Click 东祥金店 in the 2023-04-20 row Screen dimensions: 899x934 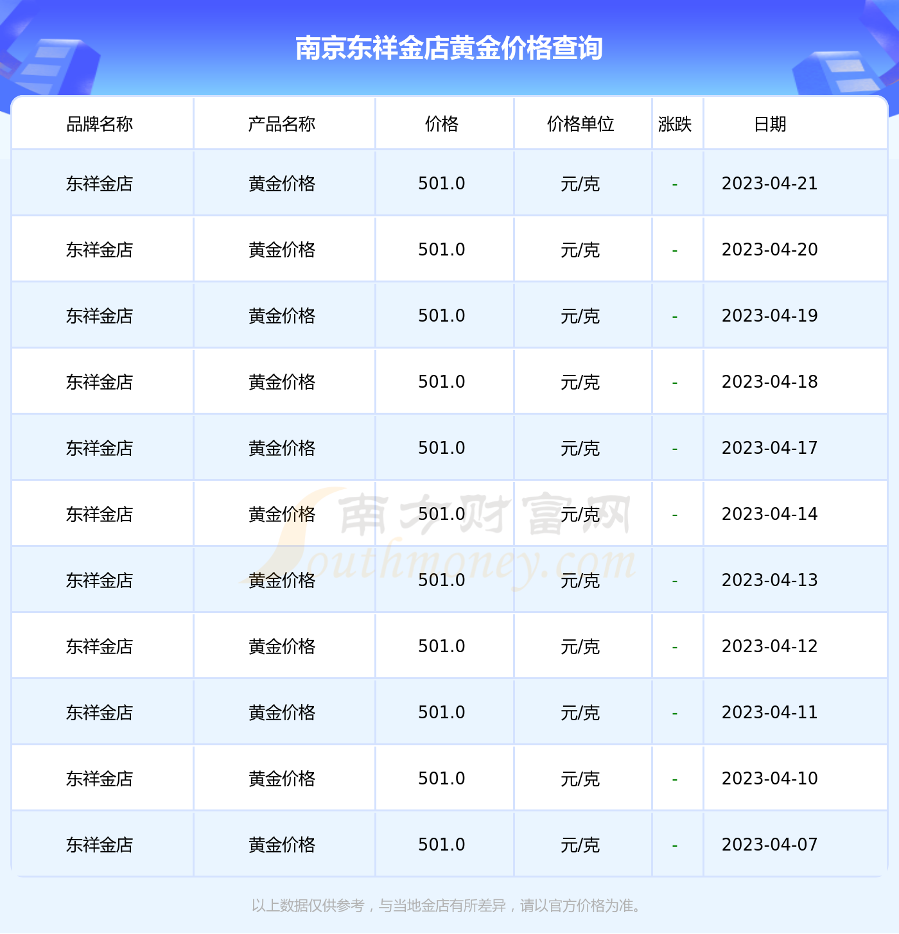pyautogui.click(x=100, y=250)
